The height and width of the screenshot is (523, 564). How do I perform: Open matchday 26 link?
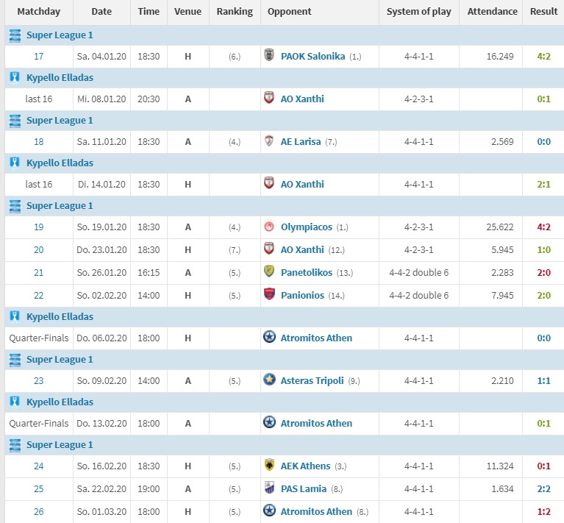[38, 511]
